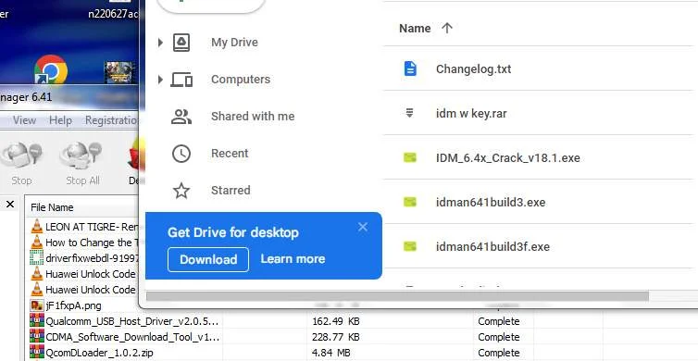Select How to Change the download row
698x361 pixels.
click(84, 243)
